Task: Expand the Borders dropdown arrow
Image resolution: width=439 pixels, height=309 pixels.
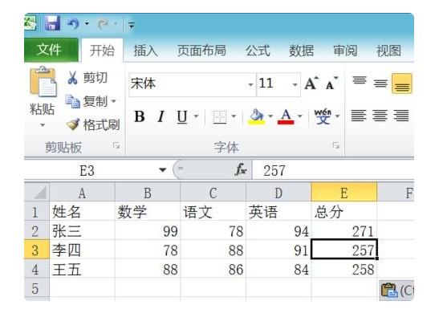Action: coord(234,116)
